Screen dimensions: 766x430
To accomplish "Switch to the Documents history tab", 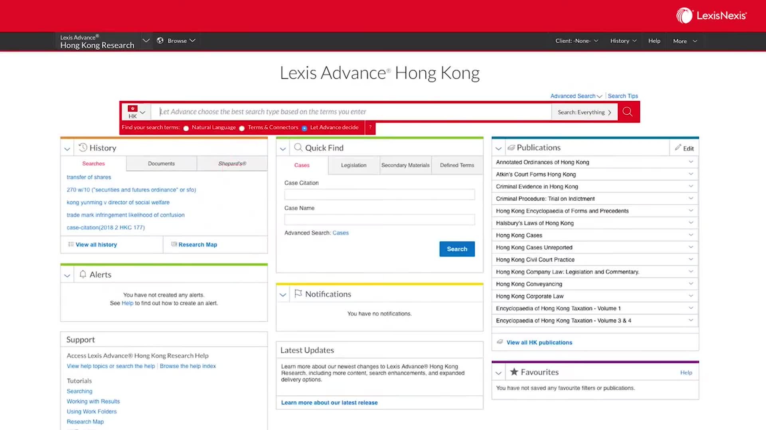I will 161,164.
